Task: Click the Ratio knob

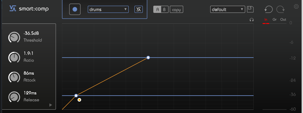Action: pyautogui.click(x=14, y=58)
